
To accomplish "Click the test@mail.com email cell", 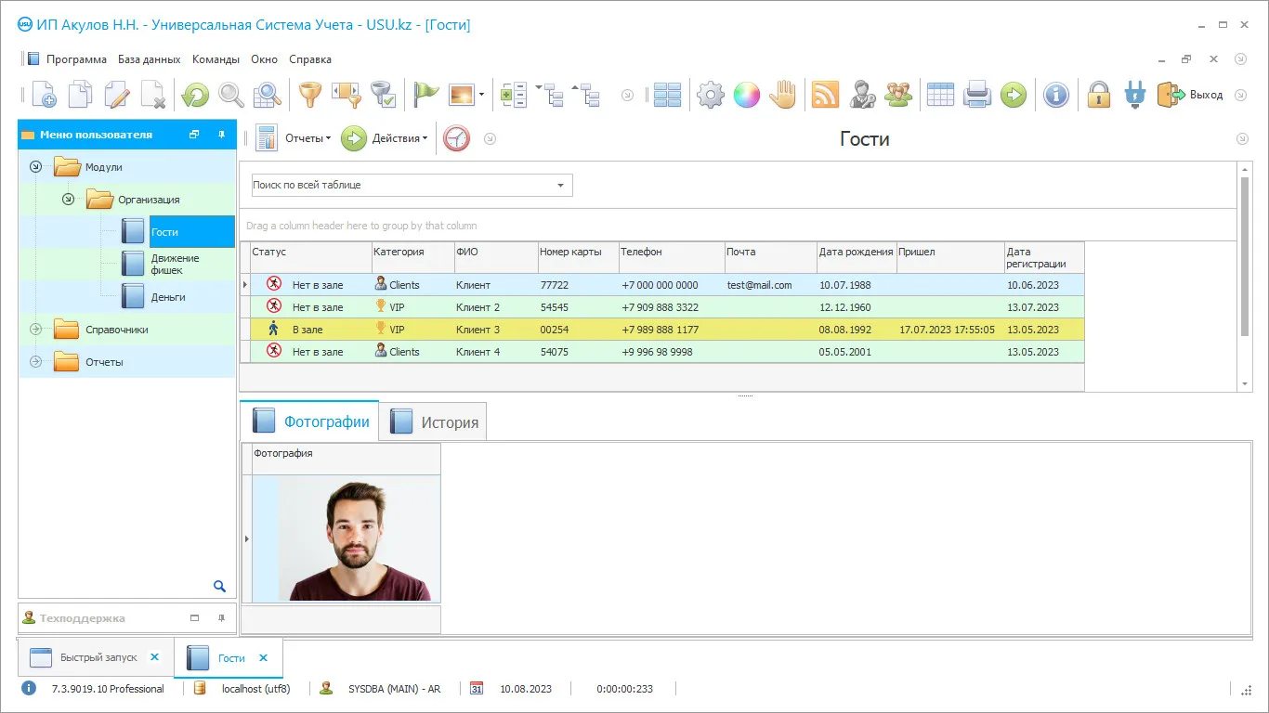I will point(770,285).
